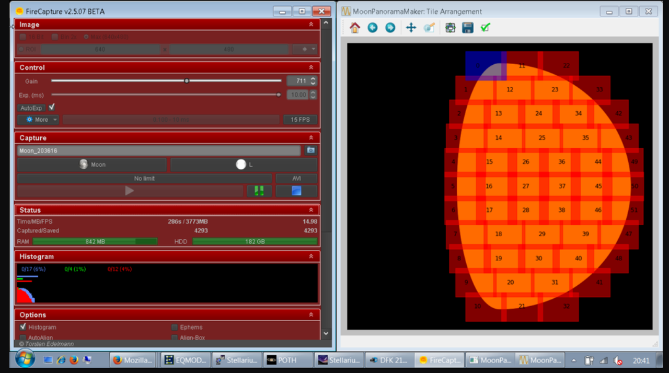Switch to the DFK 21 taskbar button
This screenshot has height=373, width=669.
(389, 360)
